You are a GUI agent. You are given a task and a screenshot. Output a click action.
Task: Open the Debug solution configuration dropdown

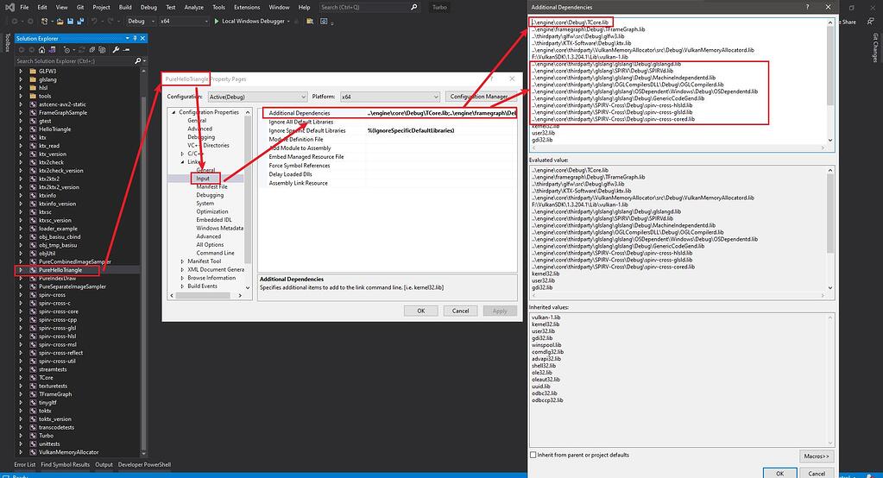(x=141, y=22)
